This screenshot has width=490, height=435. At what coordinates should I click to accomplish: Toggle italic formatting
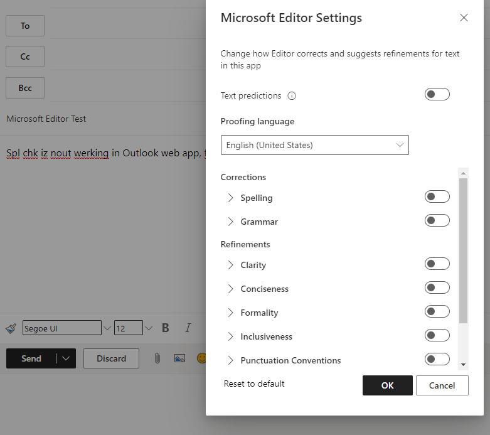coord(188,328)
